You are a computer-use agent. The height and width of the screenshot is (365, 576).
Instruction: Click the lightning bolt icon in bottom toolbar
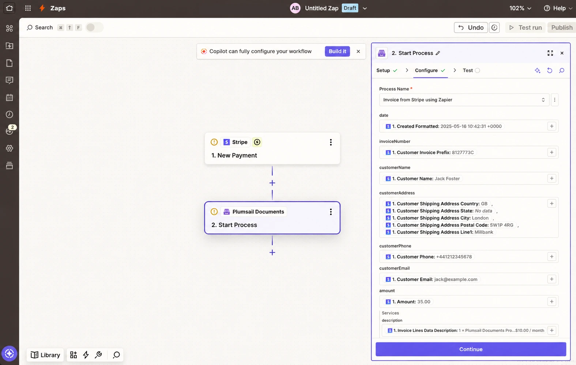tap(86, 355)
